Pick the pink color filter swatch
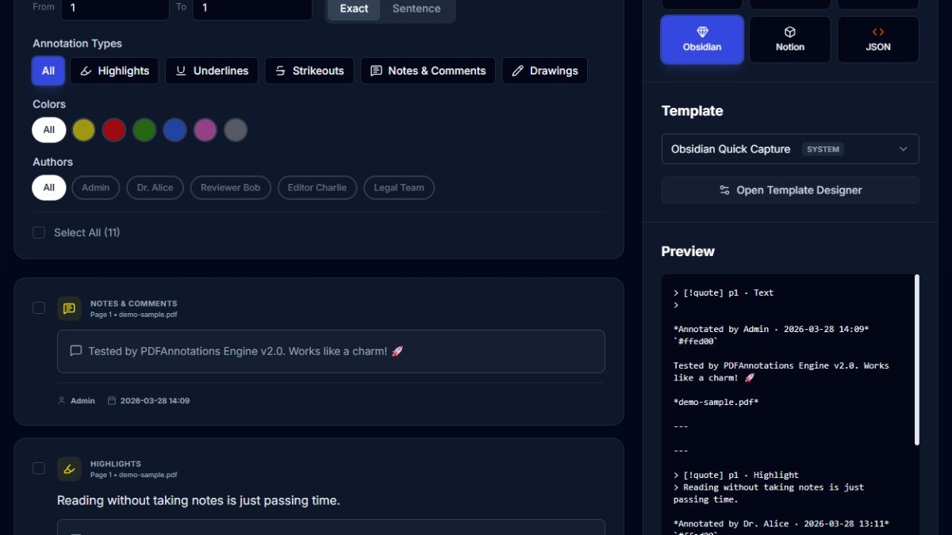 click(x=205, y=130)
